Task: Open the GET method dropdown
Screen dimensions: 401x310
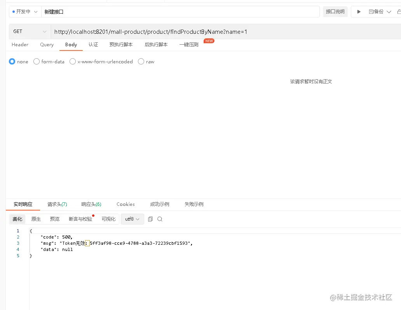Action: pyautogui.click(x=29, y=31)
